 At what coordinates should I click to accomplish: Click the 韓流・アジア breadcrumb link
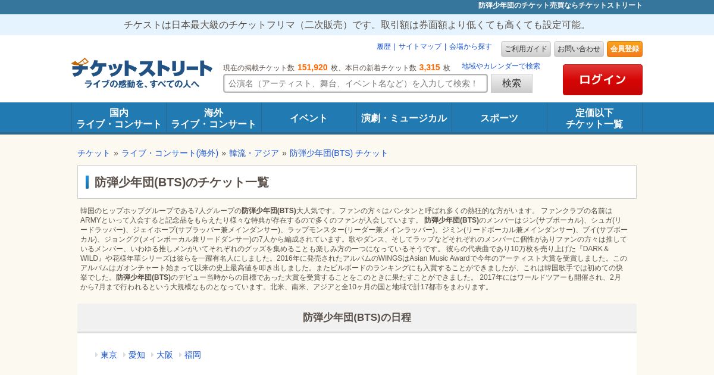pyautogui.click(x=254, y=153)
